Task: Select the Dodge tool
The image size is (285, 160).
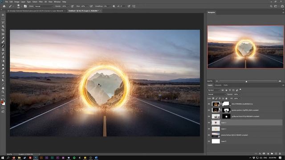Action: tap(3, 69)
